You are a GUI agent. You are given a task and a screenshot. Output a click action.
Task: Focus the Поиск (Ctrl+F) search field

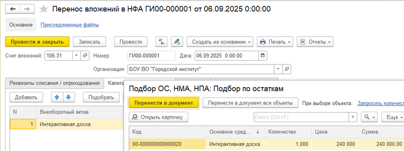(301, 117)
